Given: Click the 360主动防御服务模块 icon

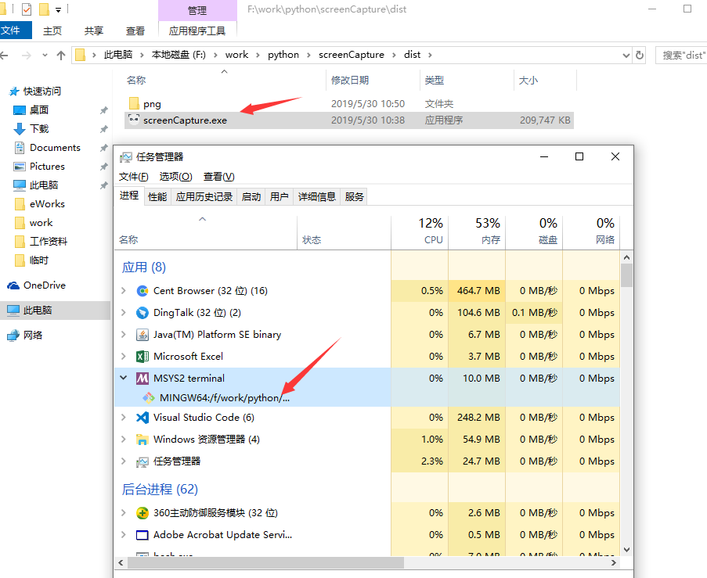Looking at the screenshot, I should pyautogui.click(x=142, y=513).
